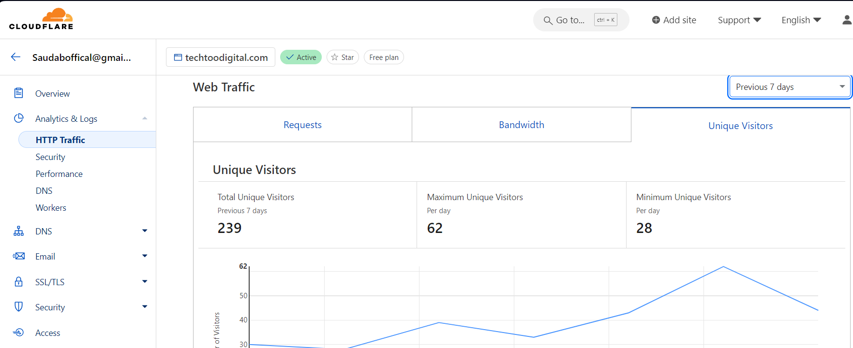The height and width of the screenshot is (348, 853).
Task: Open Performance analytics in sidebar
Action: 59,174
